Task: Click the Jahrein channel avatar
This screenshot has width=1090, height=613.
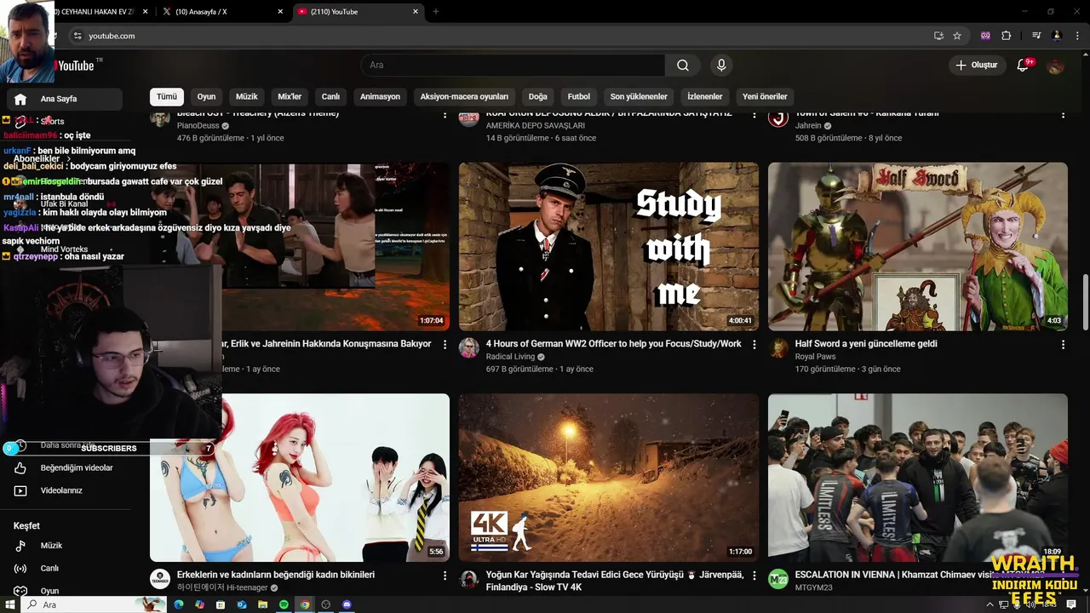Action: (778, 117)
